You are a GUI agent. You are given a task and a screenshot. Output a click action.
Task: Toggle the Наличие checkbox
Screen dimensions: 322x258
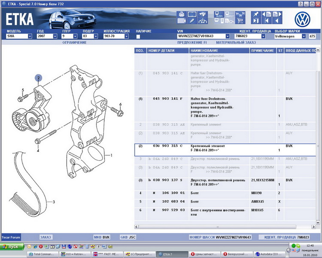[138, 37]
